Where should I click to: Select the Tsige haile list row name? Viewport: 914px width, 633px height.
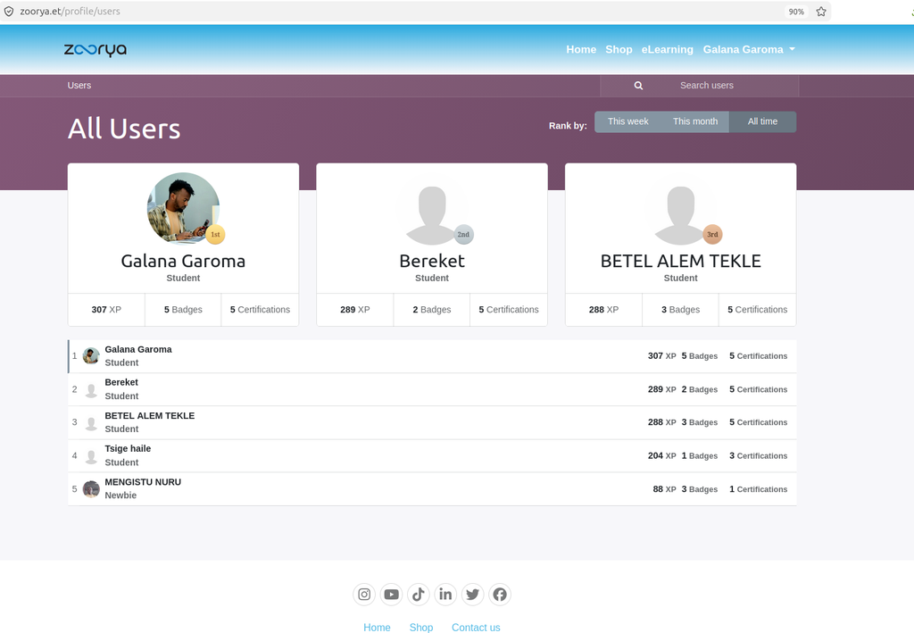click(128, 449)
